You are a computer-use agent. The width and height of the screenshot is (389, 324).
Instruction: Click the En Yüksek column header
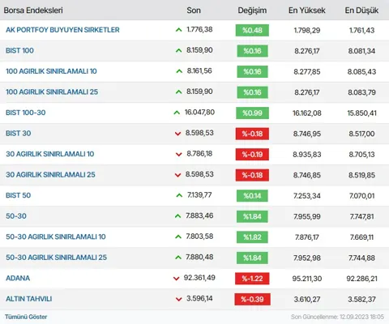[x=307, y=11]
